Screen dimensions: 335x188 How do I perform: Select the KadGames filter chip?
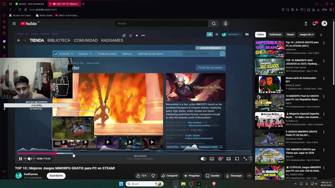[275, 34]
